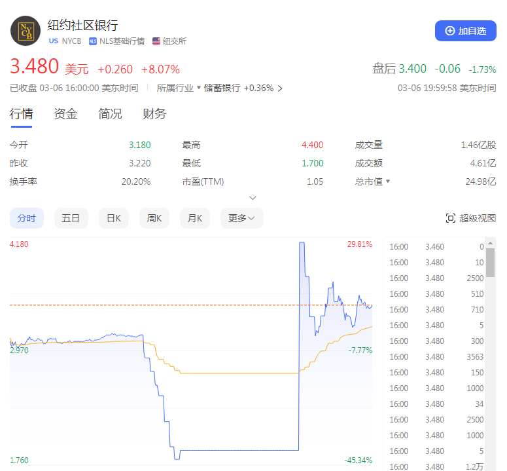Image resolution: width=507 pixels, height=471 pixels.
Task: Click the chart's 4.180 price axis label
Action: (x=19, y=244)
